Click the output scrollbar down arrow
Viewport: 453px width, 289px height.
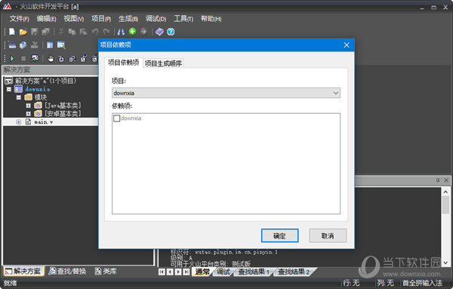point(445,263)
